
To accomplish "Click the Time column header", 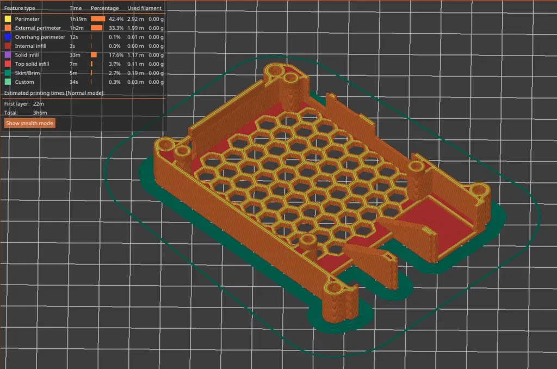I will 76,8.
